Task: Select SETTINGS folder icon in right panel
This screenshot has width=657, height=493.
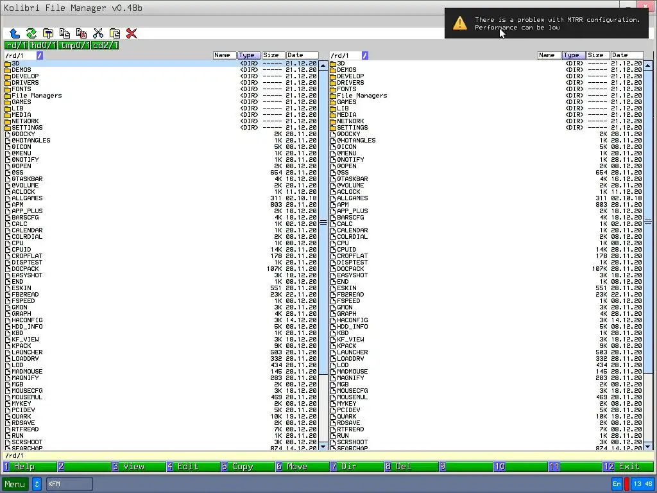Action: tap(333, 128)
